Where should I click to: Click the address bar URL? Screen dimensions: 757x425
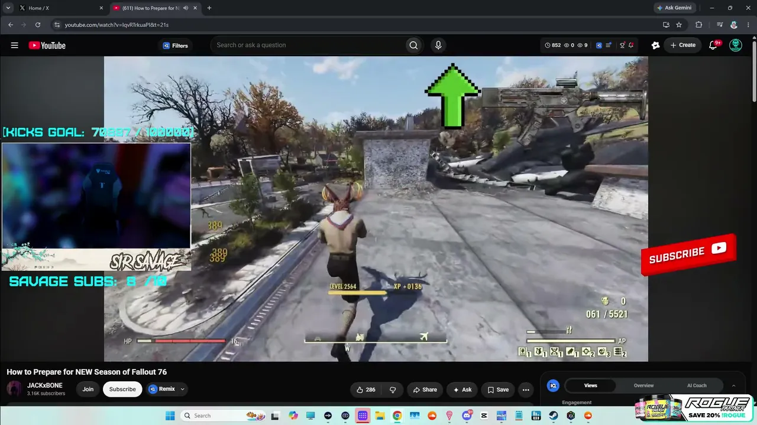click(x=117, y=25)
